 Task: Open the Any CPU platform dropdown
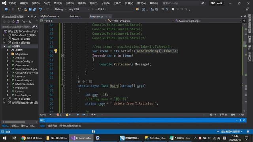click(x=79, y=9)
